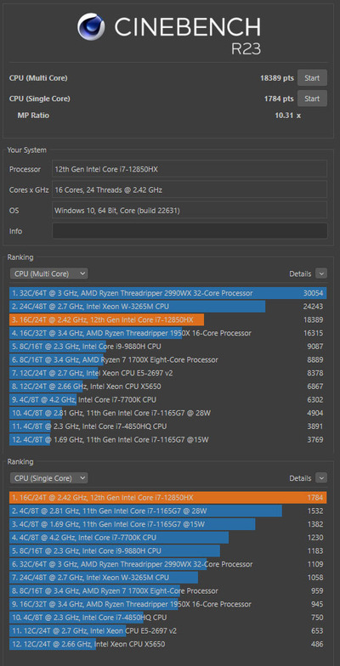Click the CPU (Multi Core) test label
This screenshot has width=340, height=666.
38,78
